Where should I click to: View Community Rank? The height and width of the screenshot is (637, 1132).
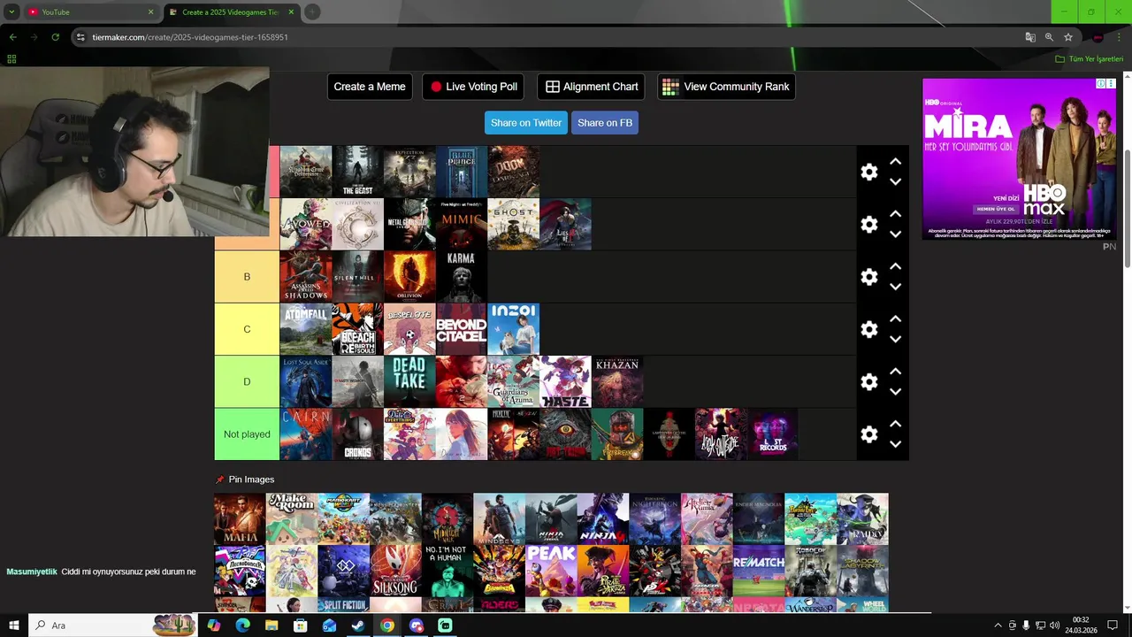(x=726, y=87)
